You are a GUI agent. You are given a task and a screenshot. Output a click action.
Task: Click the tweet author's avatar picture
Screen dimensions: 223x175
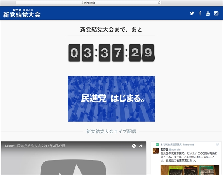coord(156,151)
